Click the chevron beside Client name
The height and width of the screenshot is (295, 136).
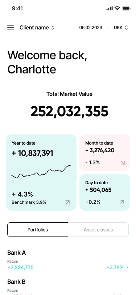click(x=53, y=28)
